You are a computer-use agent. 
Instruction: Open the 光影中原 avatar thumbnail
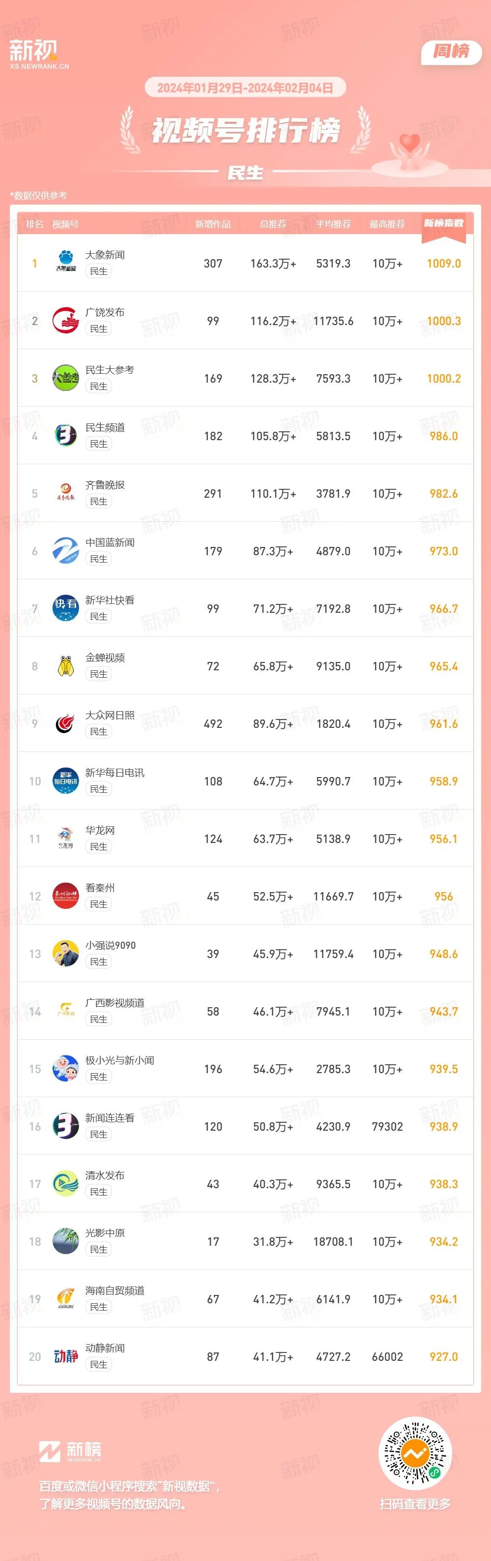point(65,1242)
